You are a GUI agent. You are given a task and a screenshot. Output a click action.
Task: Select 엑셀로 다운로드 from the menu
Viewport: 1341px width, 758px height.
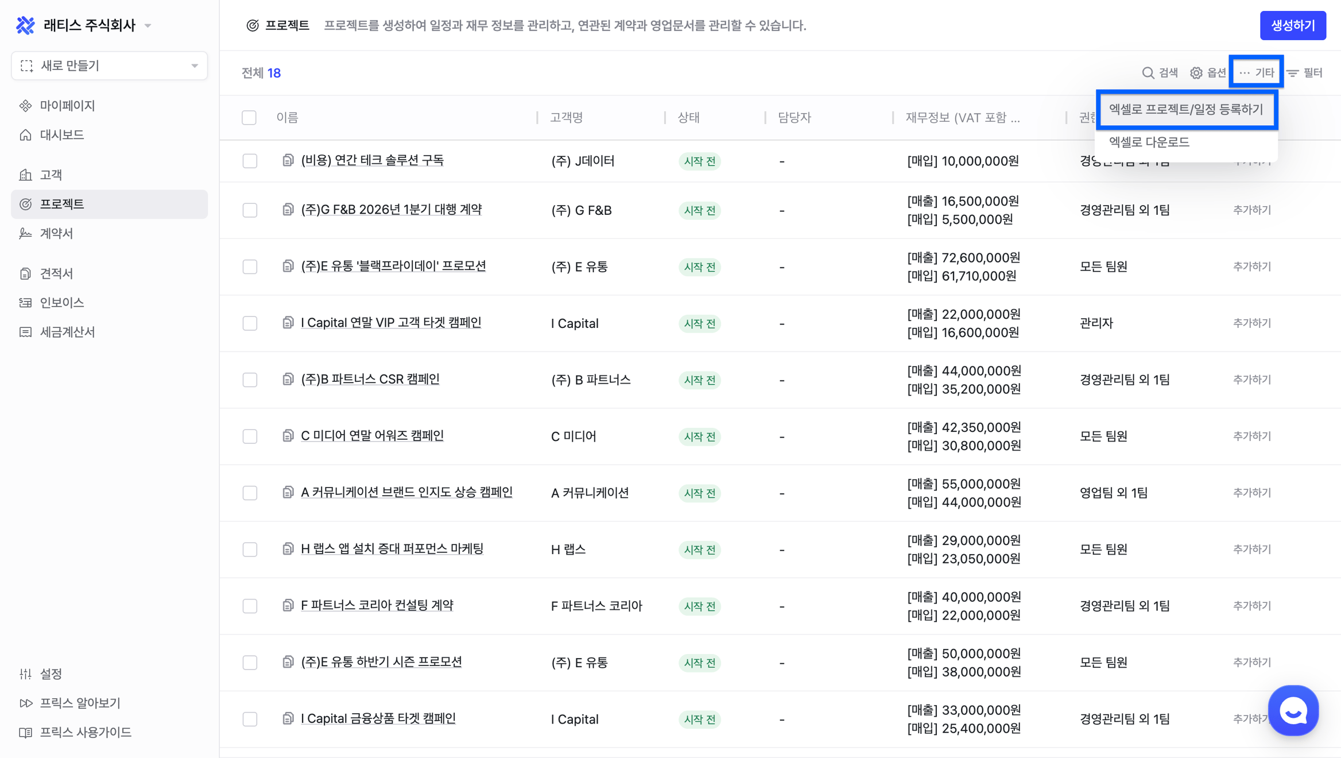[x=1149, y=142]
